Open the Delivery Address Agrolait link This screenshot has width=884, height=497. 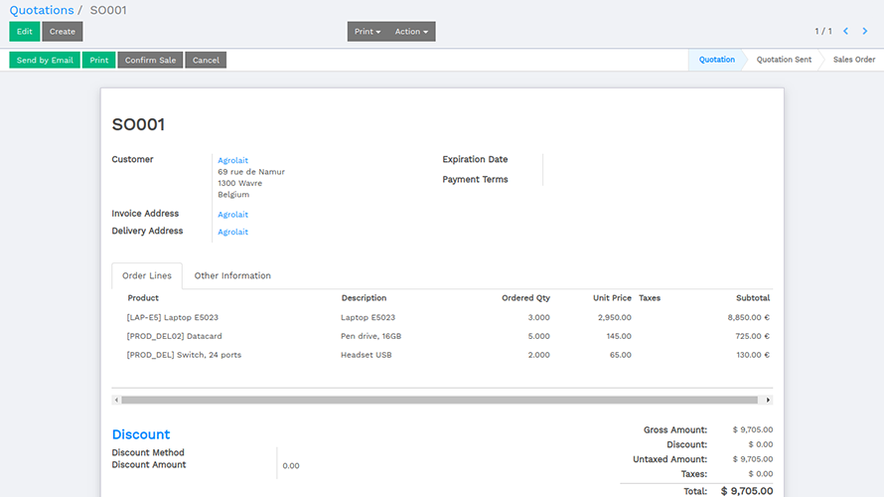[x=233, y=232]
